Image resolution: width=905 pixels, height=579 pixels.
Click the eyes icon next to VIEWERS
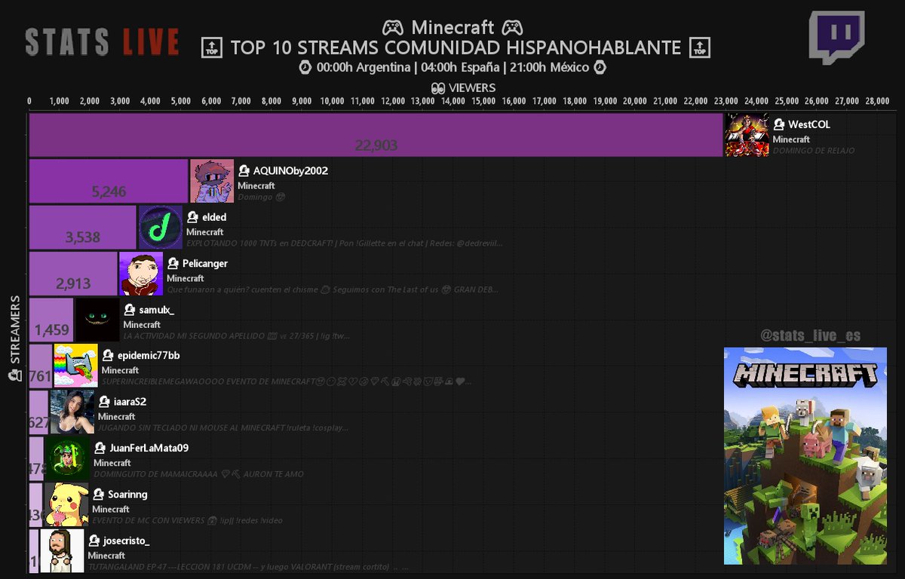438,88
